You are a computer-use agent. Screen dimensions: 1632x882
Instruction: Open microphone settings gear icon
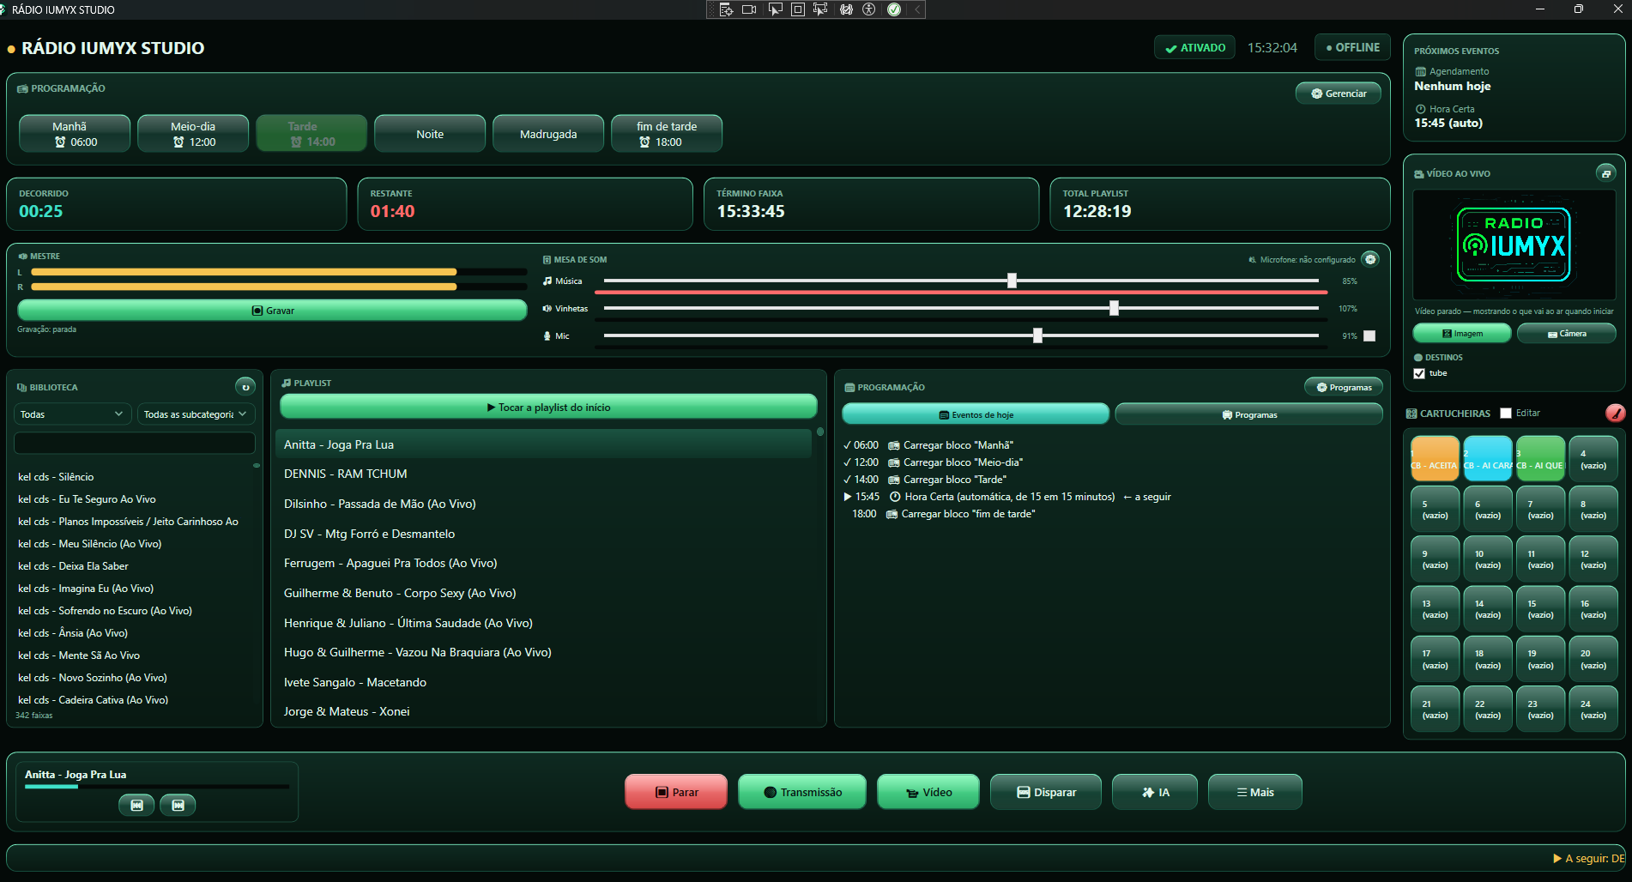coord(1370,259)
